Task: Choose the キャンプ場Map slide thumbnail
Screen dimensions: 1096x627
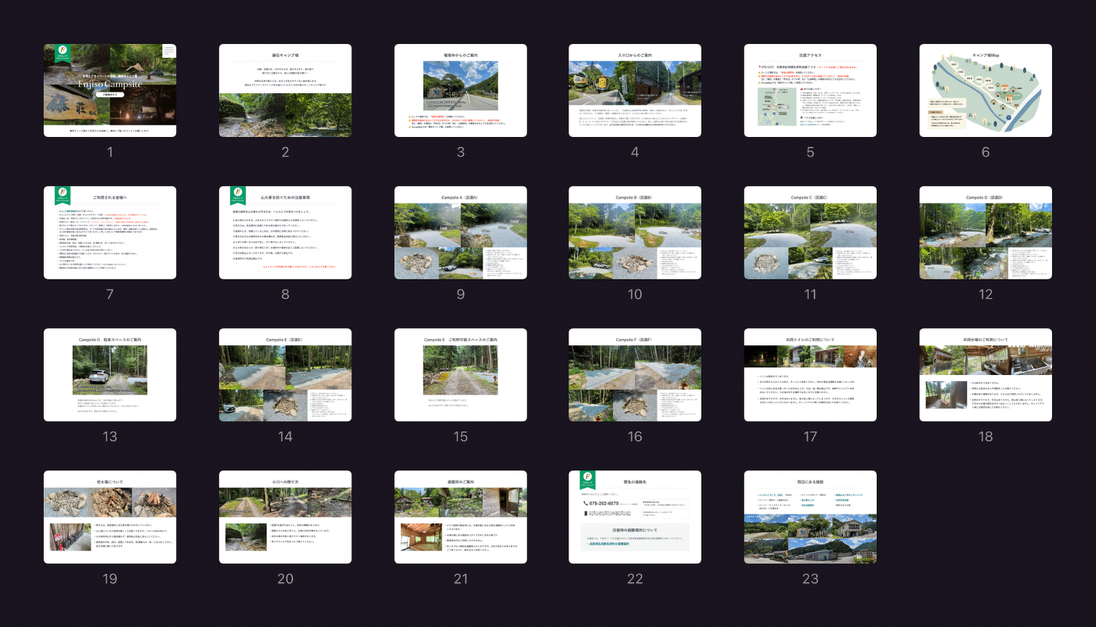Action: (x=985, y=90)
